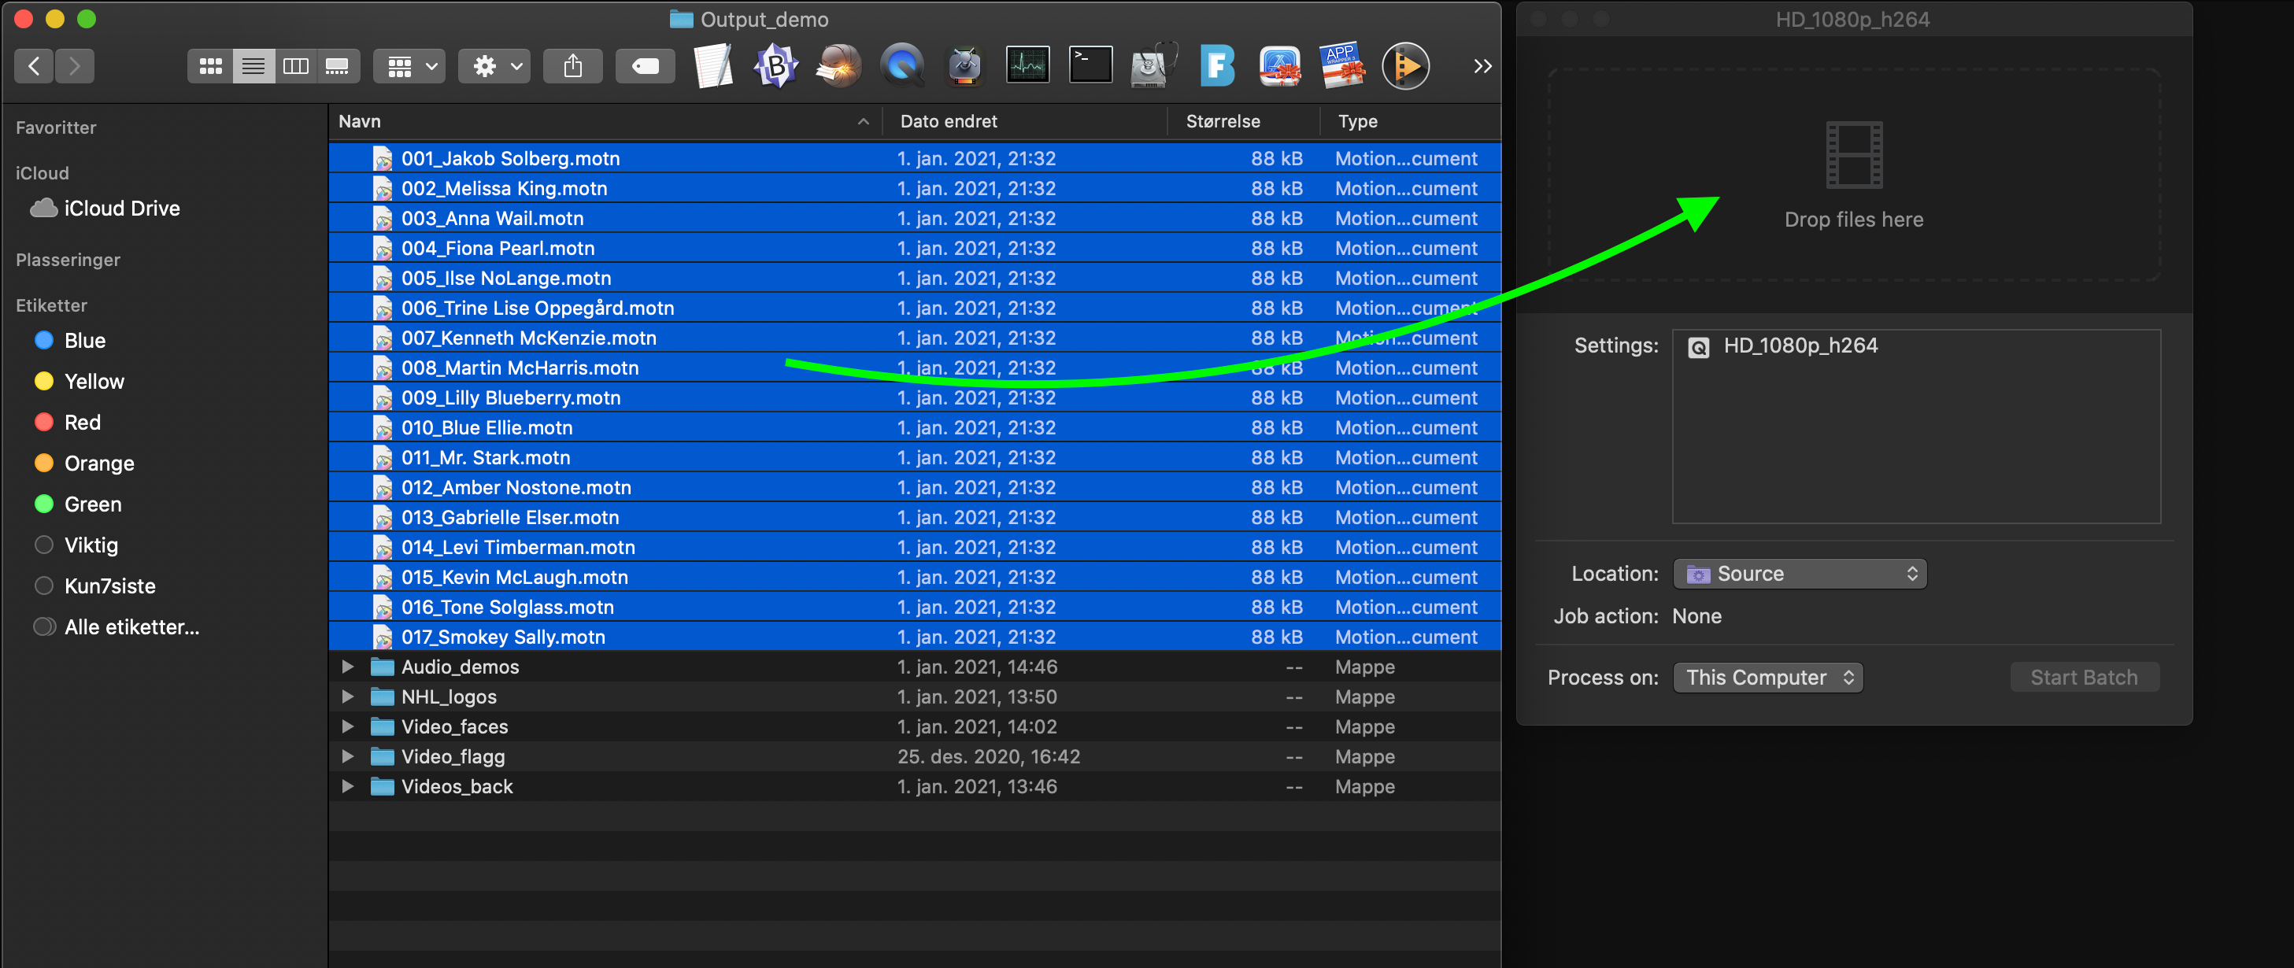Open QuickTime Player toolbar icon

[902, 66]
